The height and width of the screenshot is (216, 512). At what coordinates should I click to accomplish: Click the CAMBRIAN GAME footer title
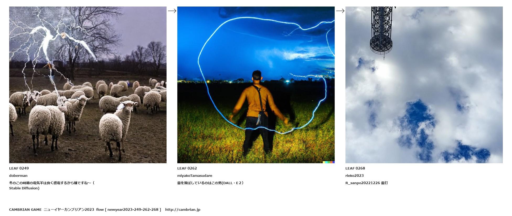pyautogui.click(x=25, y=209)
